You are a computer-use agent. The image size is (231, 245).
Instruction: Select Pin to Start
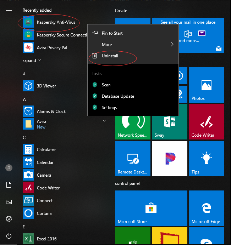tap(133, 33)
